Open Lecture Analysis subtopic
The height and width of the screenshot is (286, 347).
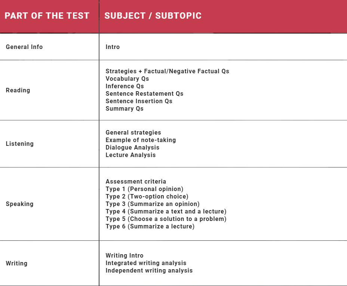(x=130, y=155)
